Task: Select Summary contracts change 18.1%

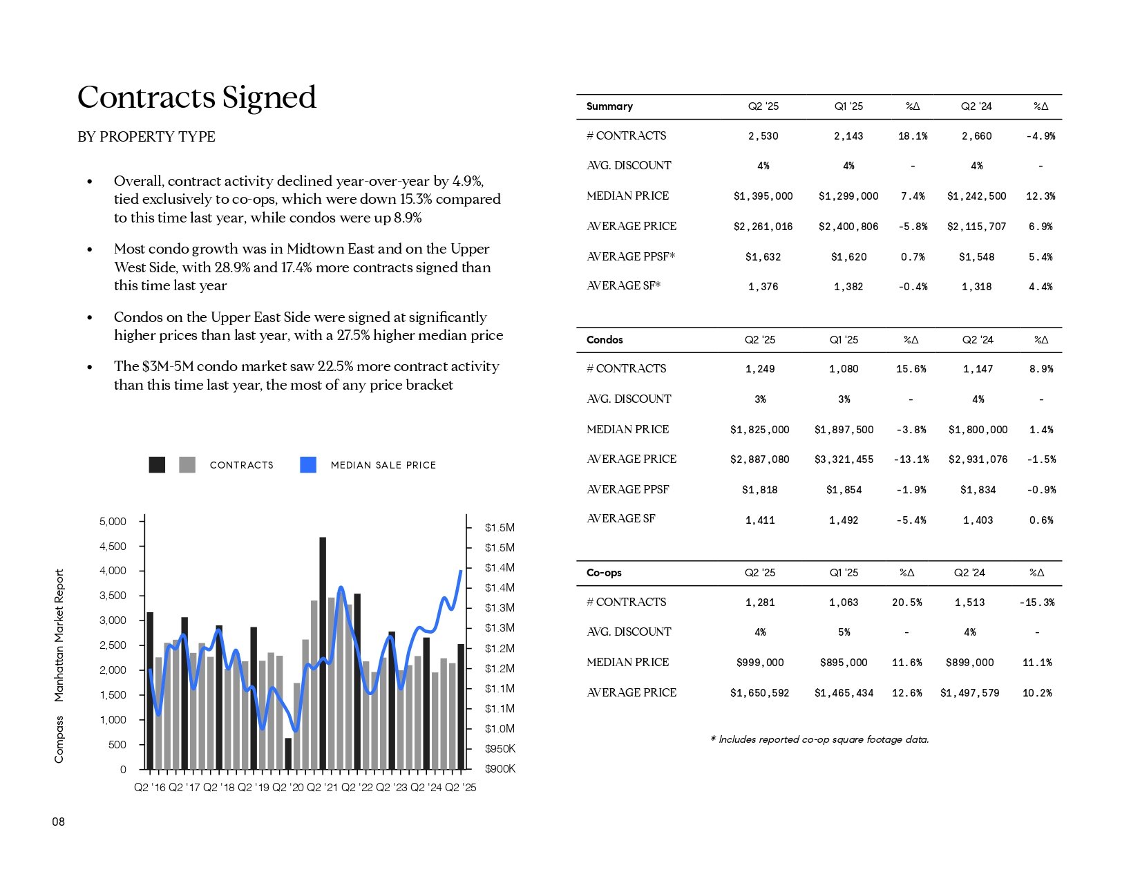Action: coord(913,136)
